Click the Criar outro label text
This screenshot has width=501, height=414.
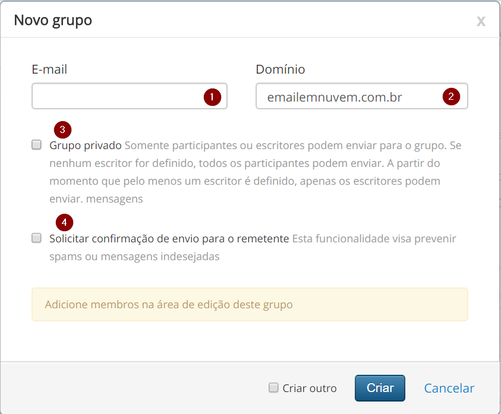click(x=310, y=388)
